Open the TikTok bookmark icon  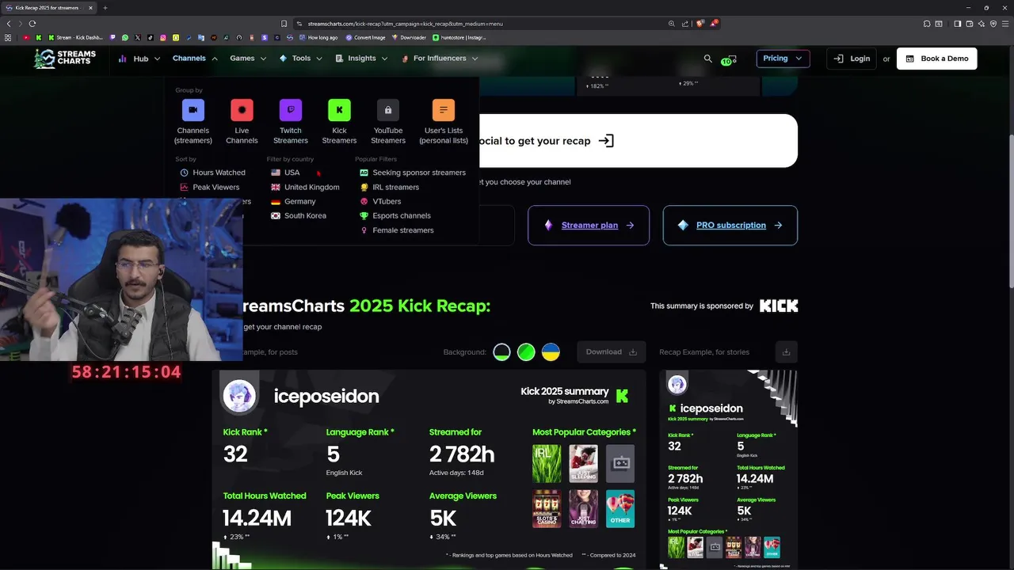pos(151,37)
